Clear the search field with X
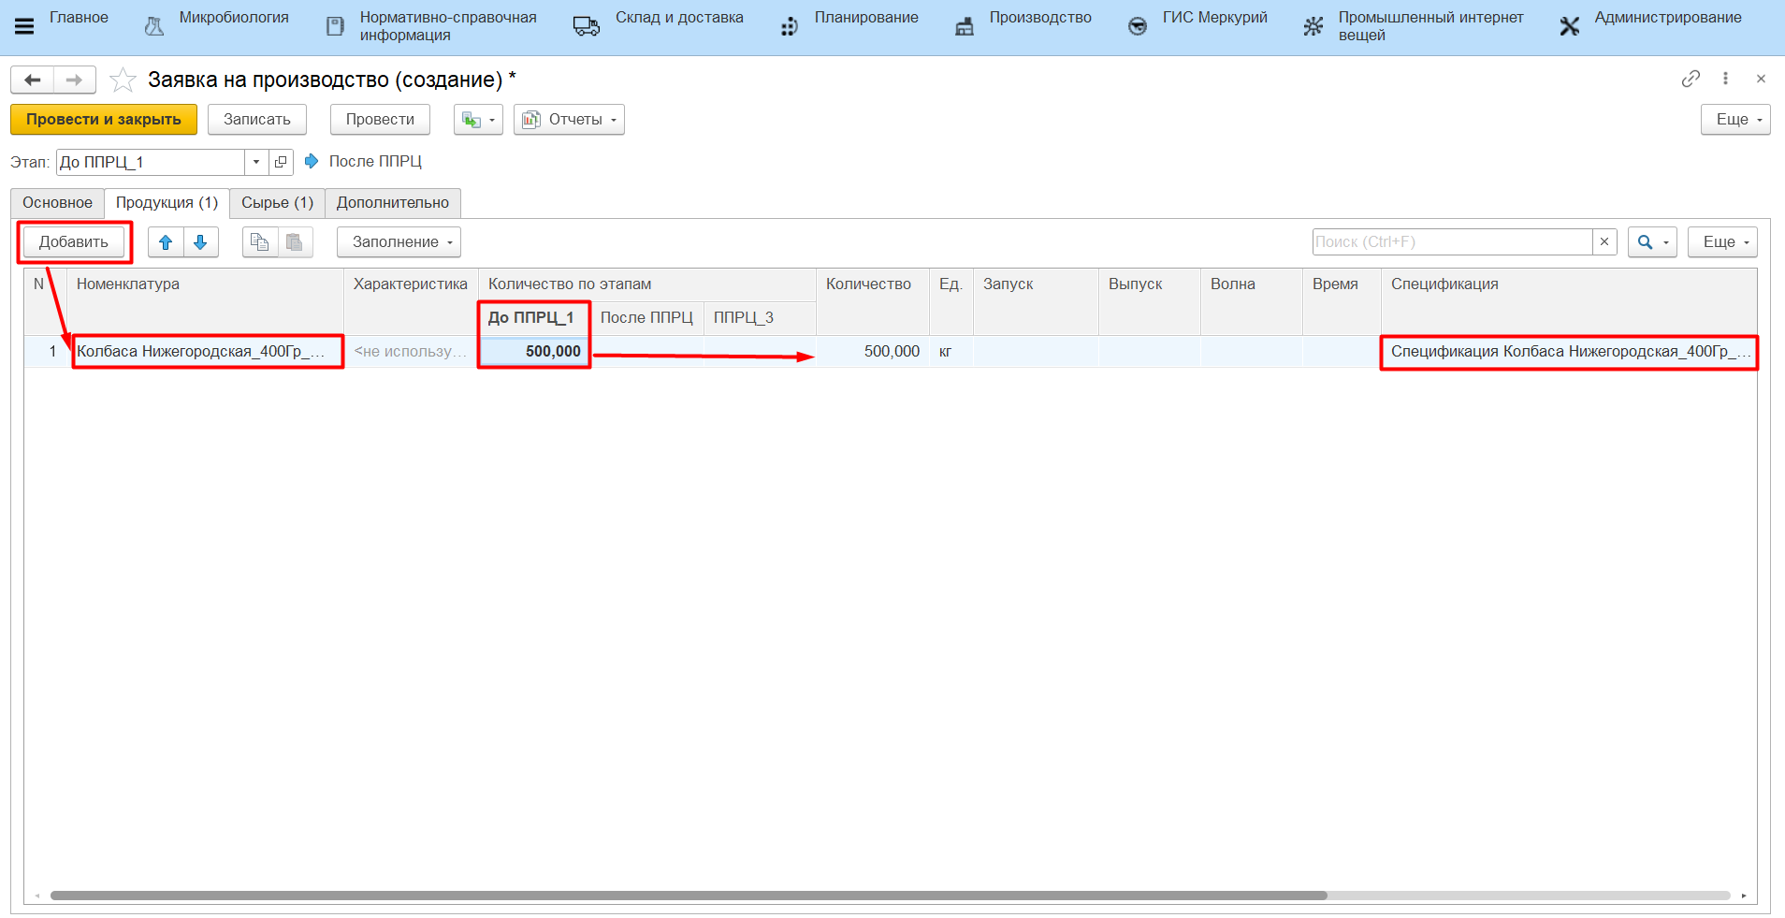The width and height of the screenshot is (1785, 918). pyautogui.click(x=1604, y=241)
